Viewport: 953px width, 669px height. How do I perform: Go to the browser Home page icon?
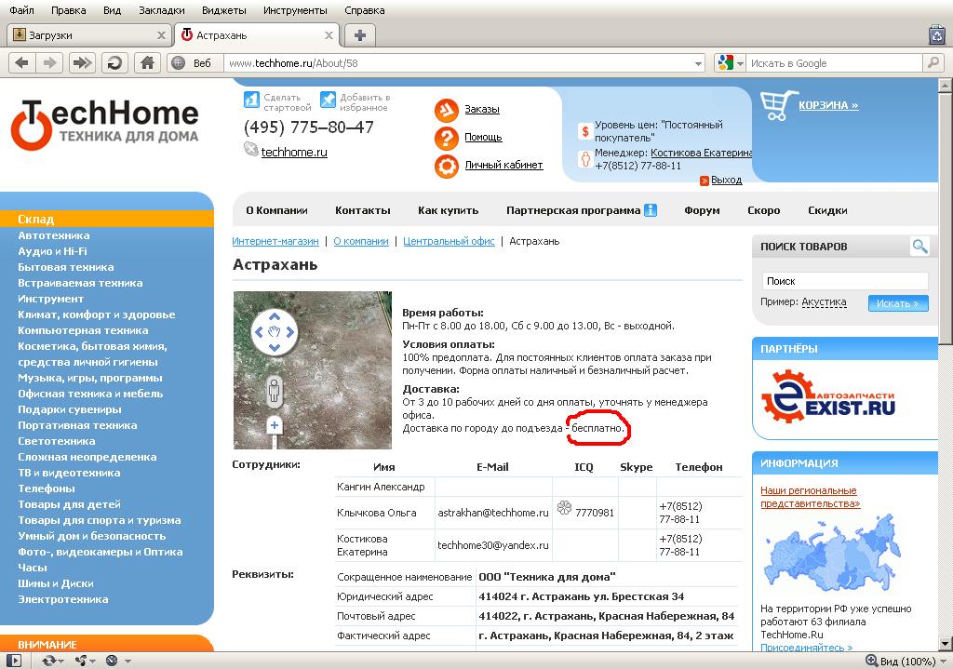tap(147, 62)
